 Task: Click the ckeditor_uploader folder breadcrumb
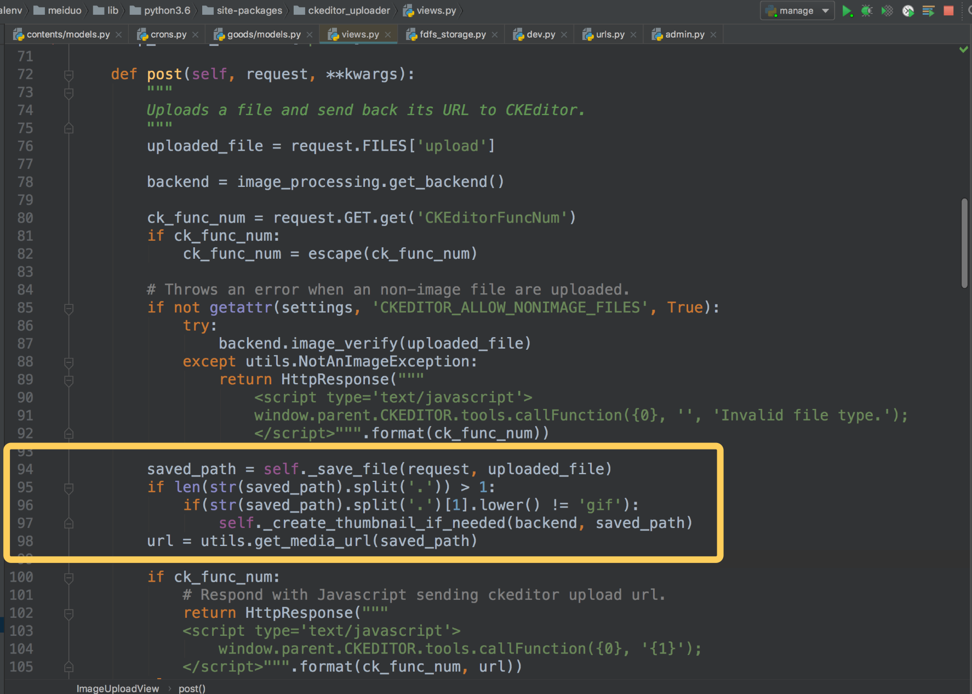point(342,10)
